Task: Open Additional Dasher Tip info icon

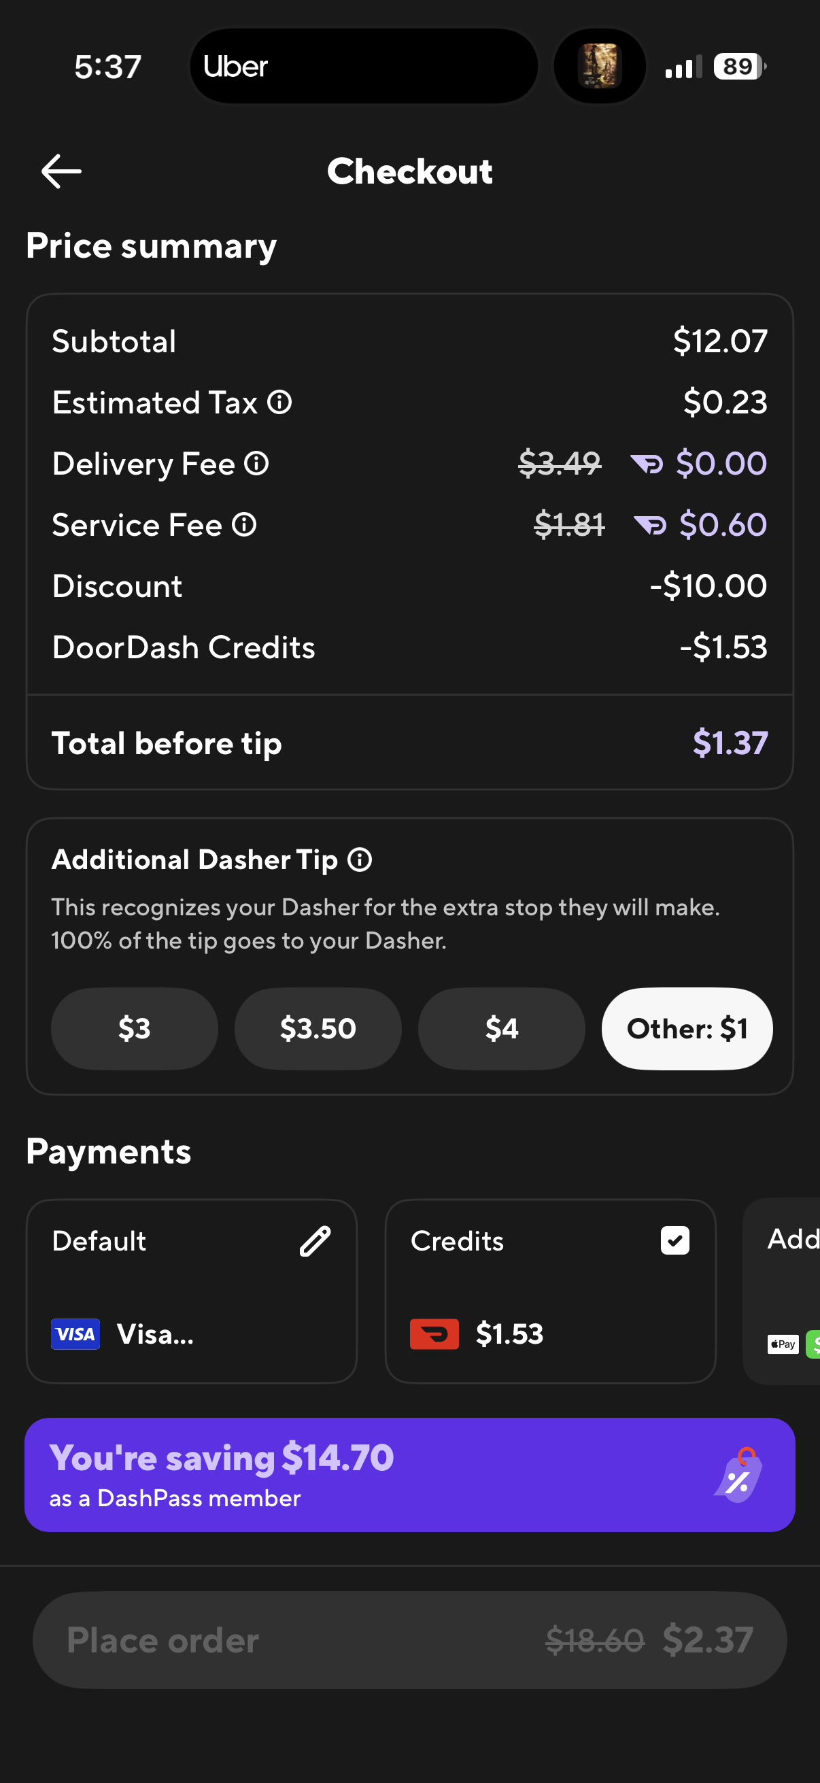Action: 360,860
